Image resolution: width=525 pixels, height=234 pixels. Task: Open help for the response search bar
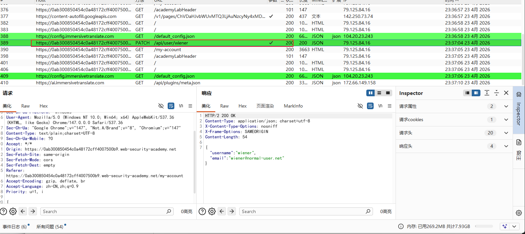202,211
